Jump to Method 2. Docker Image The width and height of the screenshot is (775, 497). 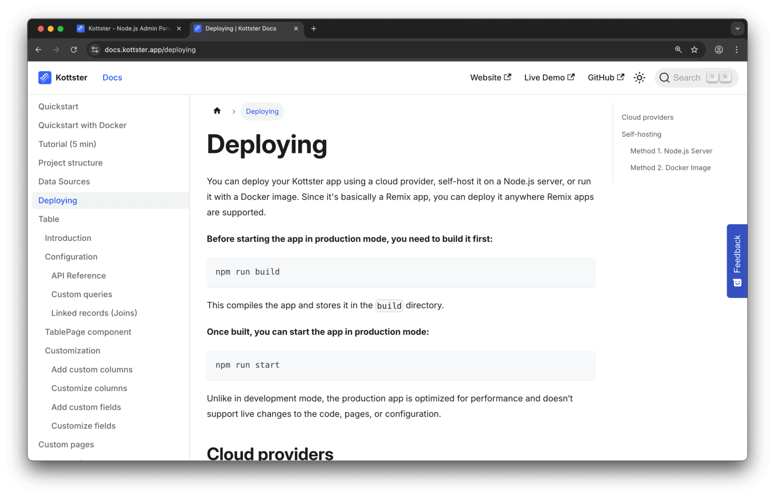click(670, 168)
